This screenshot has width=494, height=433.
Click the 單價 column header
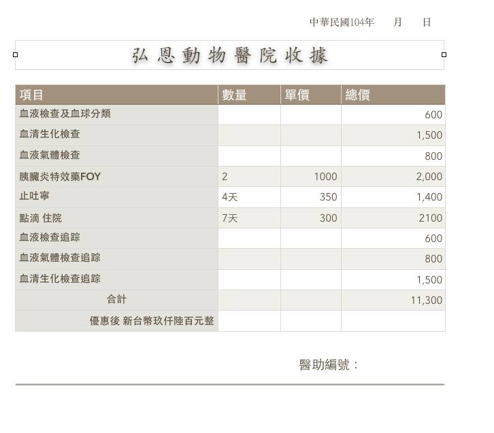pyautogui.click(x=311, y=94)
